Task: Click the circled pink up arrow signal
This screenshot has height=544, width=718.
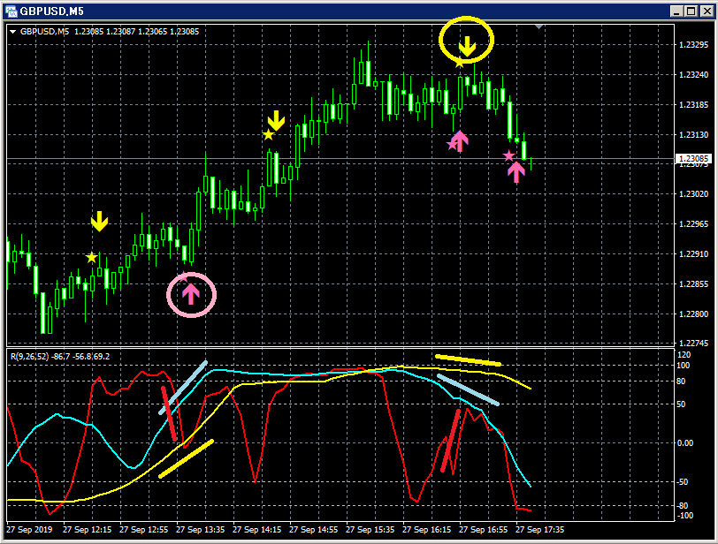Action: coord(190,294)
